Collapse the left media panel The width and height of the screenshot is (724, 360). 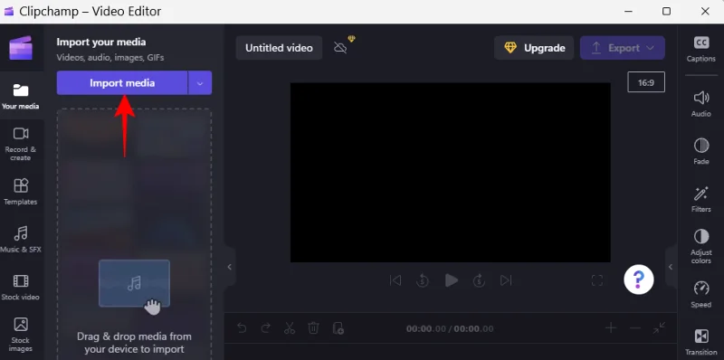[x=230, y=267]
